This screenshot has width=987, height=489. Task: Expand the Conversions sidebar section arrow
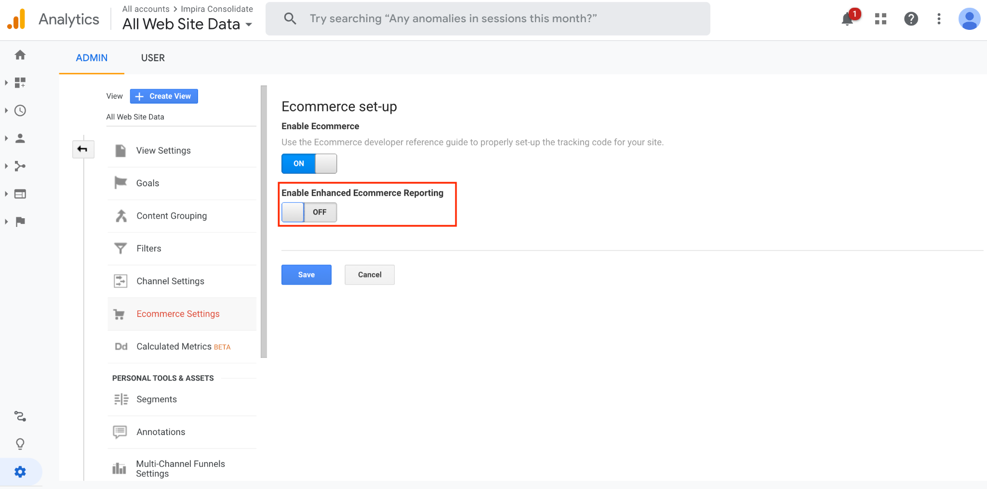(x=6, y=222)
